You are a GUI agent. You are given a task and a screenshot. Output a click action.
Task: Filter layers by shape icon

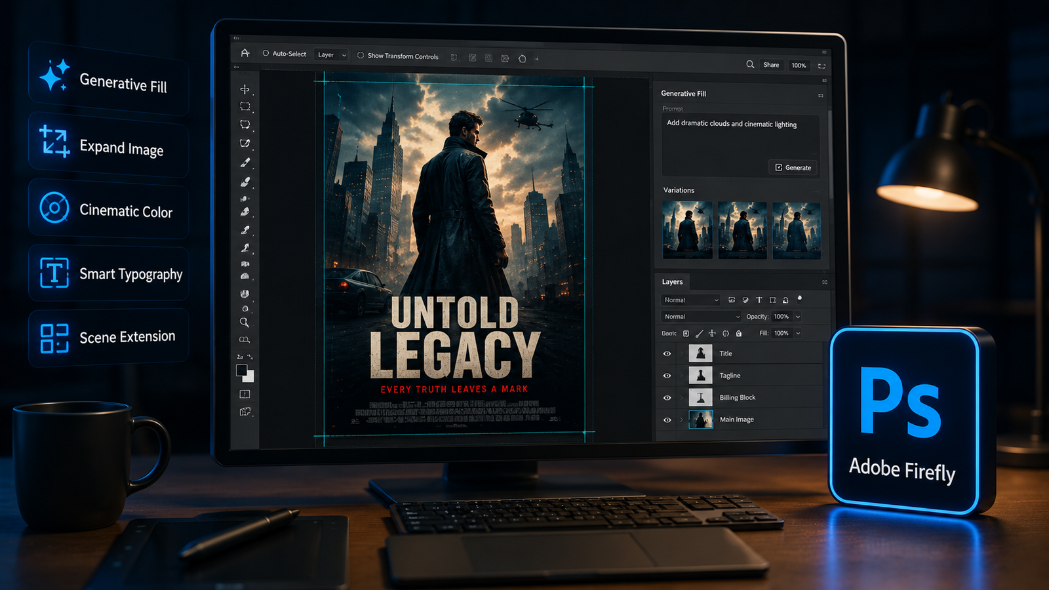[772, 300]
